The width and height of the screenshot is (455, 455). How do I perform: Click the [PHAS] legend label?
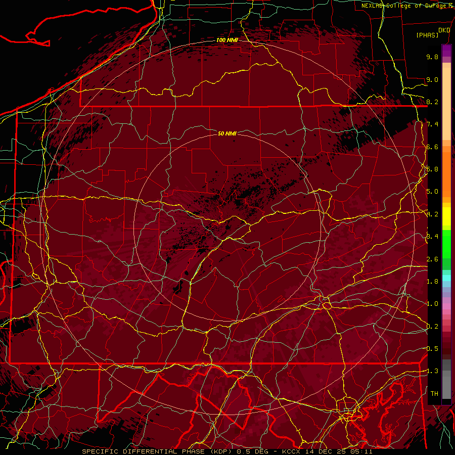coord(427,35)
